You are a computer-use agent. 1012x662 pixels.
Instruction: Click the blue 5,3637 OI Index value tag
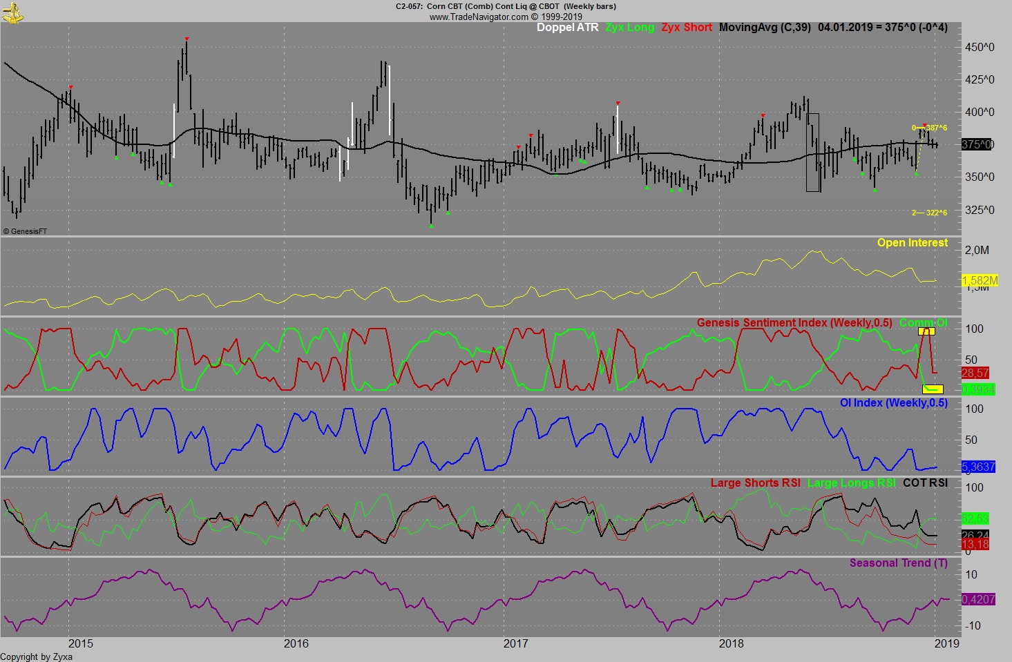tap(978, 467)
